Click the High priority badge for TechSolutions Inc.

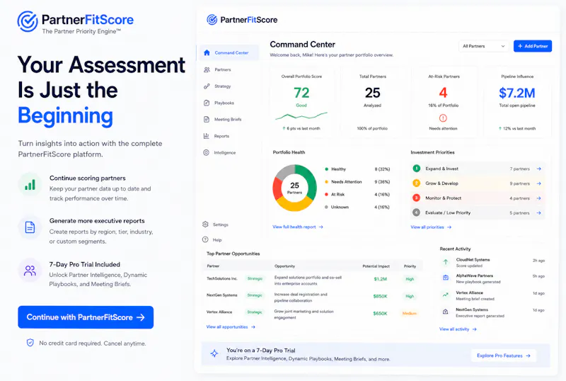pos(410,279)
